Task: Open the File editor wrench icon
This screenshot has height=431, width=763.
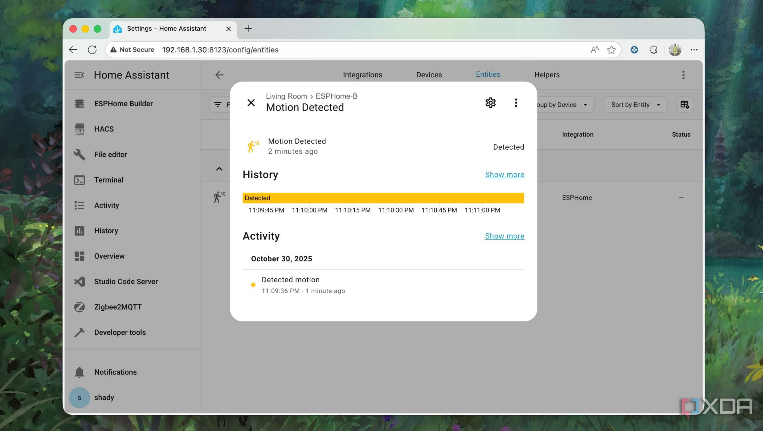Action: click(x=79, y=154)
